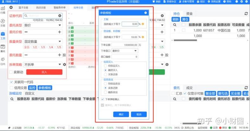Select 融资买入 radio option

tap(105, 70)
